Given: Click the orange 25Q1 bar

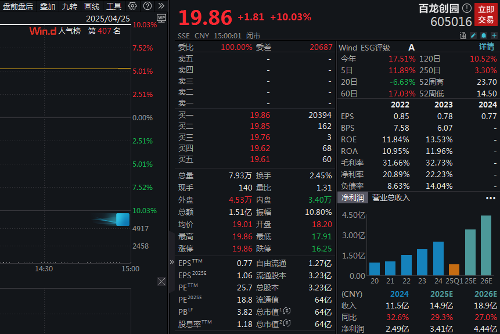Looking at the screenshot, I should [454, 270].
